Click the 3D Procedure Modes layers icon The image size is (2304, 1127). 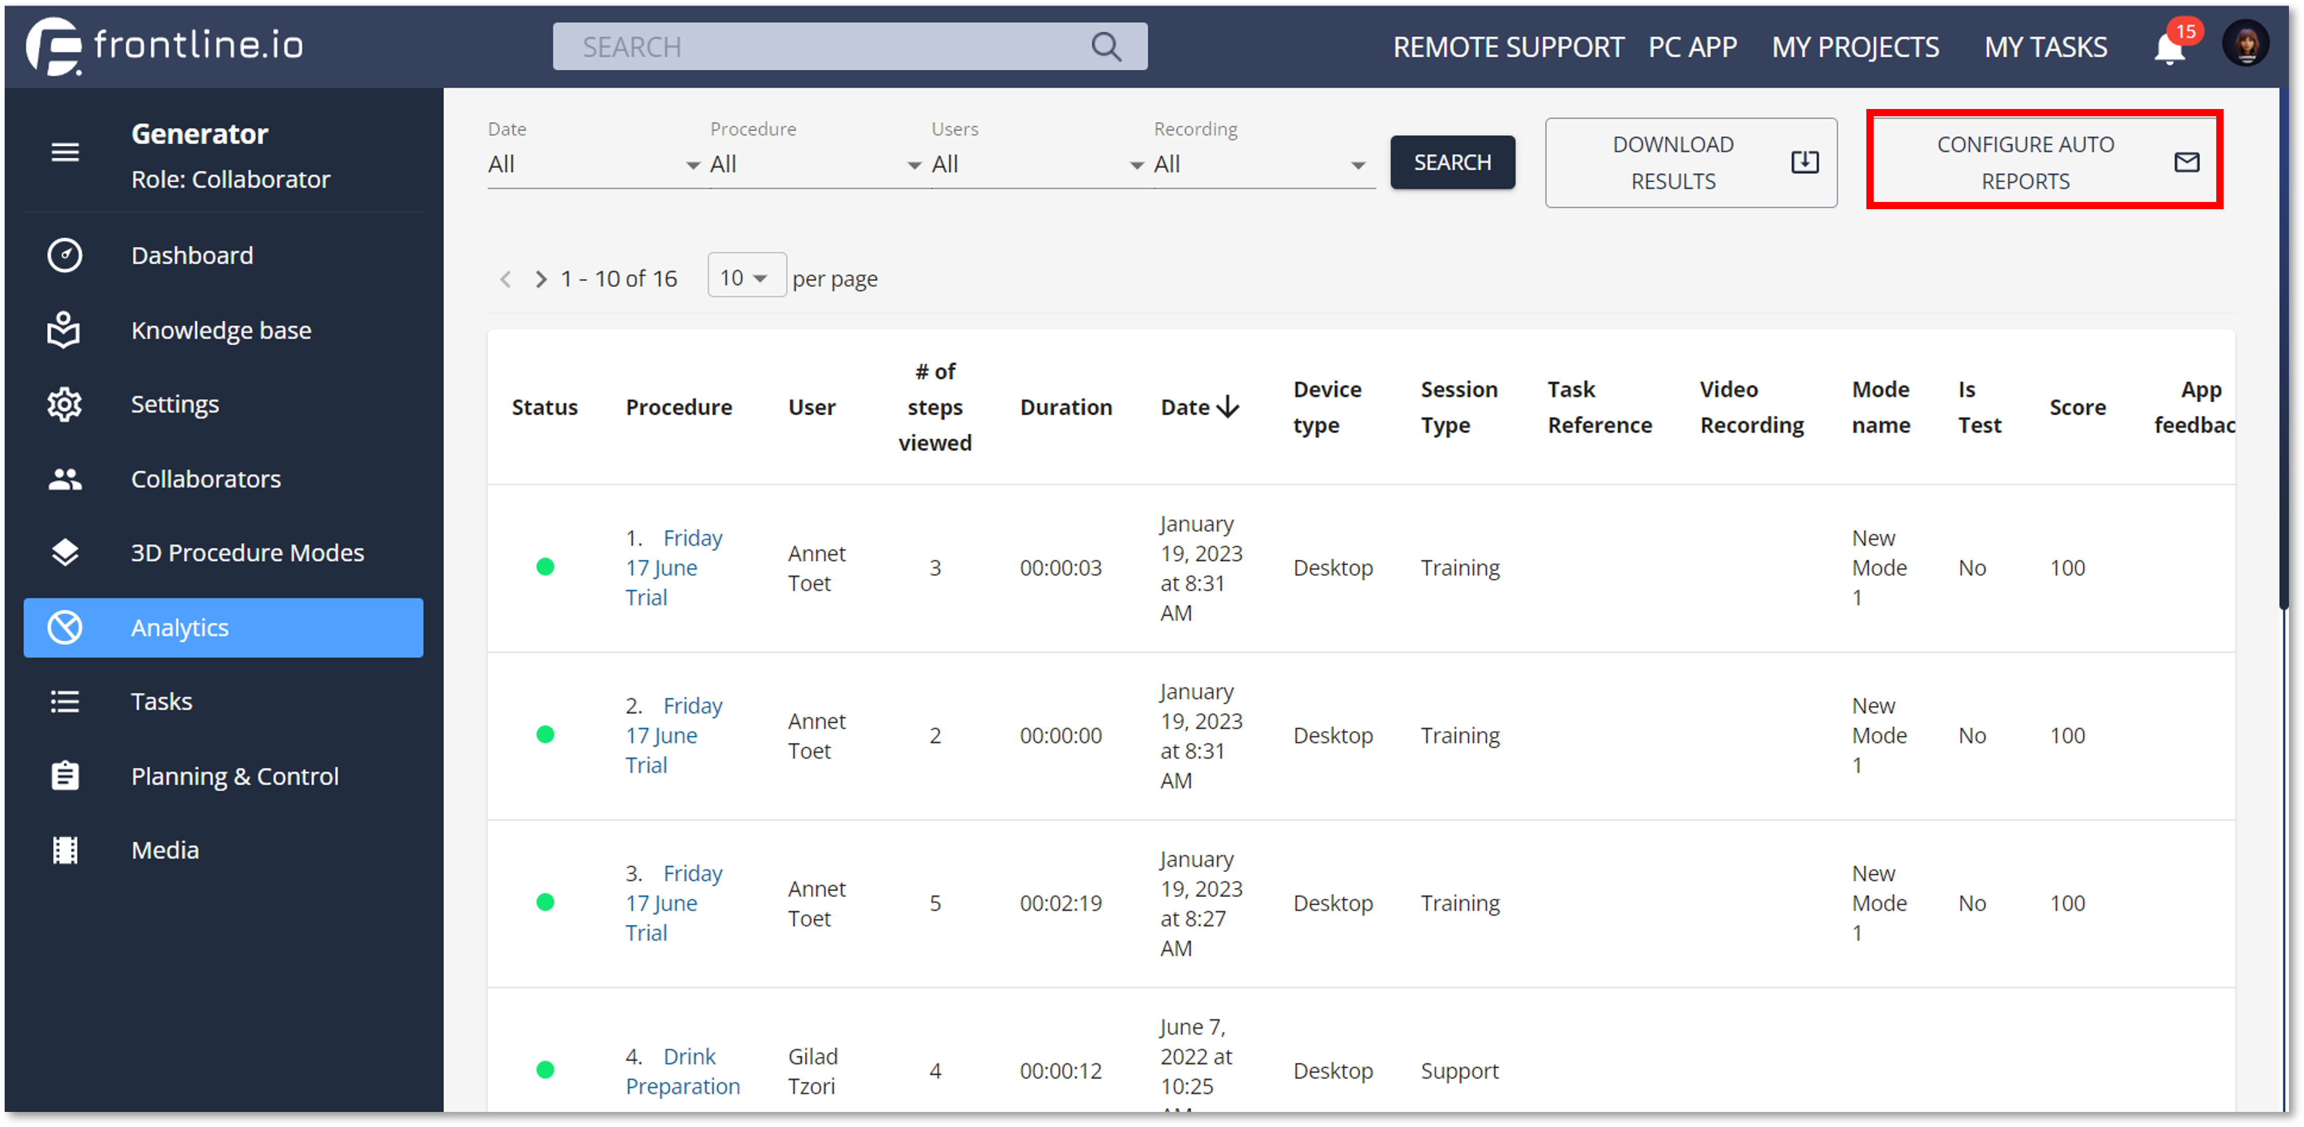[x=64, y=553]
